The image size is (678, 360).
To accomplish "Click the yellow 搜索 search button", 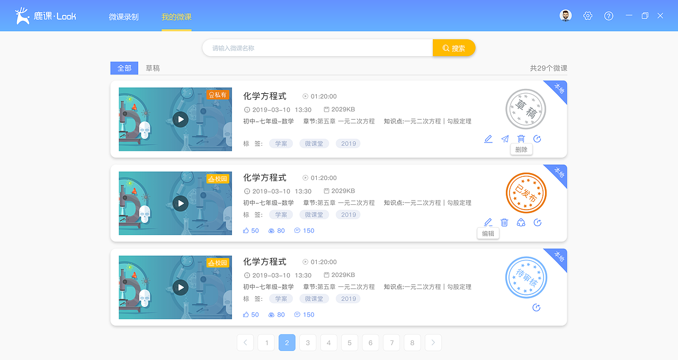I will [x=453, y=47].
